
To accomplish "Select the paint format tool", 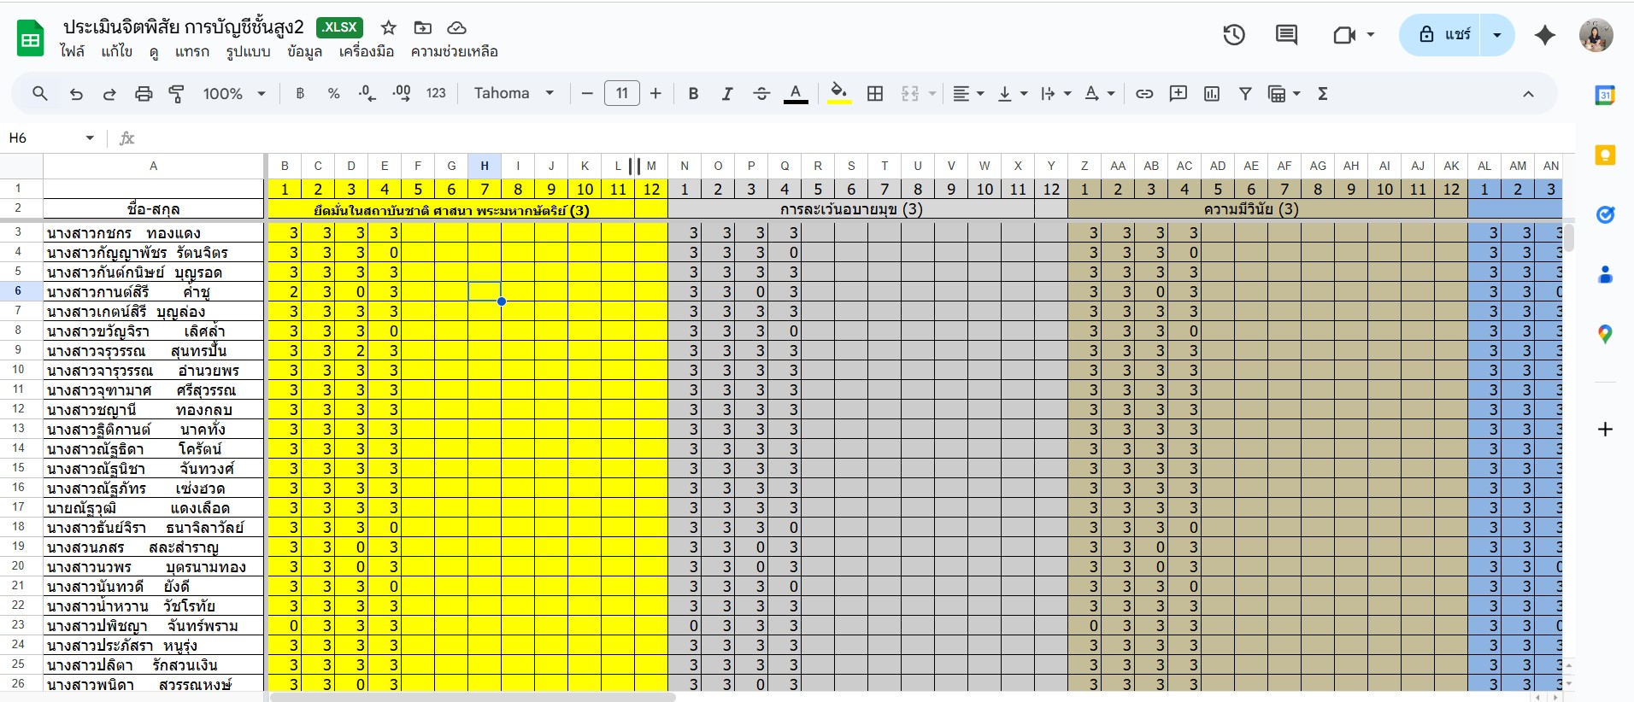I will tap(177, 94).
